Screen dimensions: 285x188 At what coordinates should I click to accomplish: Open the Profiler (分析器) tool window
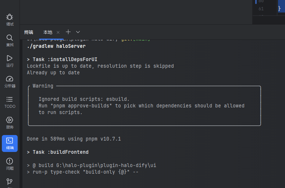point(10,81)
